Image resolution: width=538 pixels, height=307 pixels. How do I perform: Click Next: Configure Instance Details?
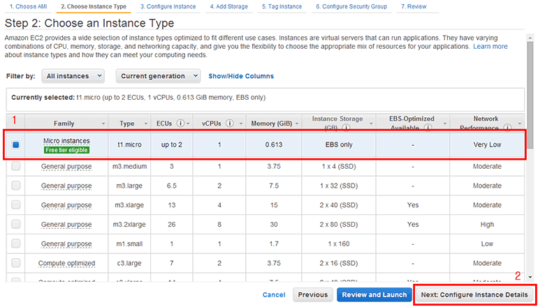[x=475, y=294]
